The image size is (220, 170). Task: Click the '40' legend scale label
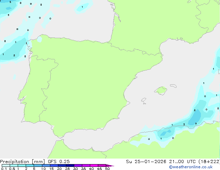[91, 169]
